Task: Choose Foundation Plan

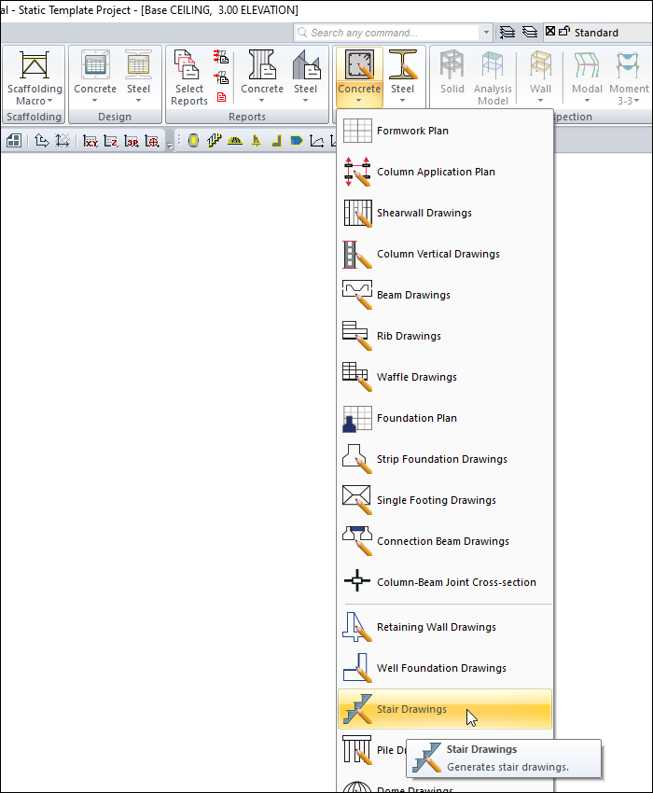Action: (445, 418)
